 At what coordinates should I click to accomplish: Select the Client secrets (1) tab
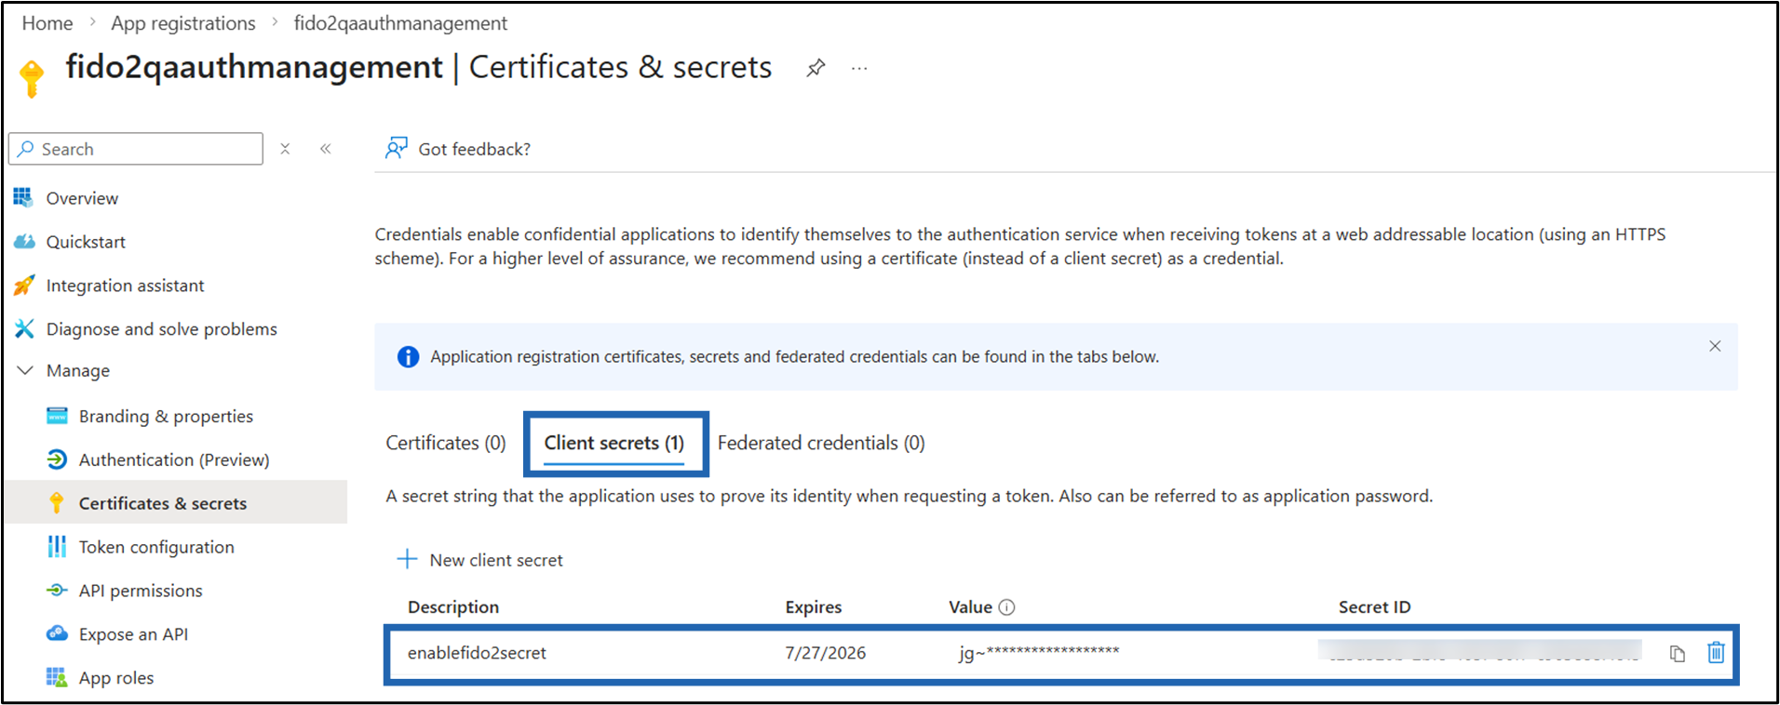point(614,443)
